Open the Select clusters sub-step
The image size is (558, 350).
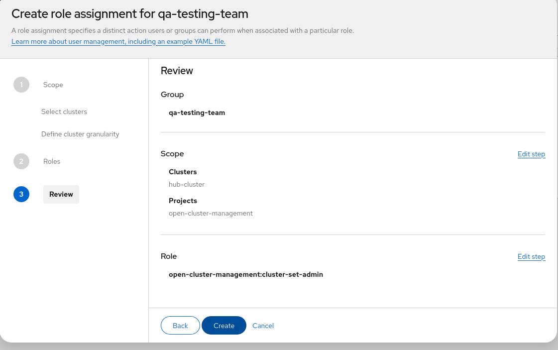[x=64, y=112]
